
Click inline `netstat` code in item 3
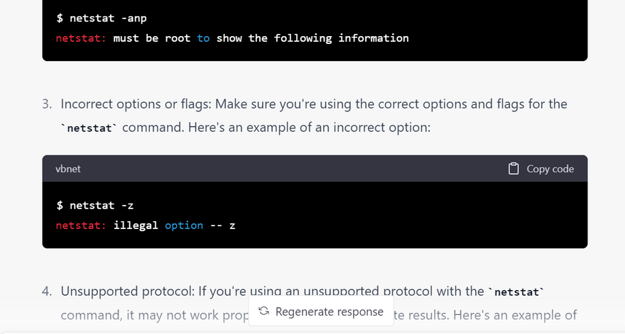89,128
